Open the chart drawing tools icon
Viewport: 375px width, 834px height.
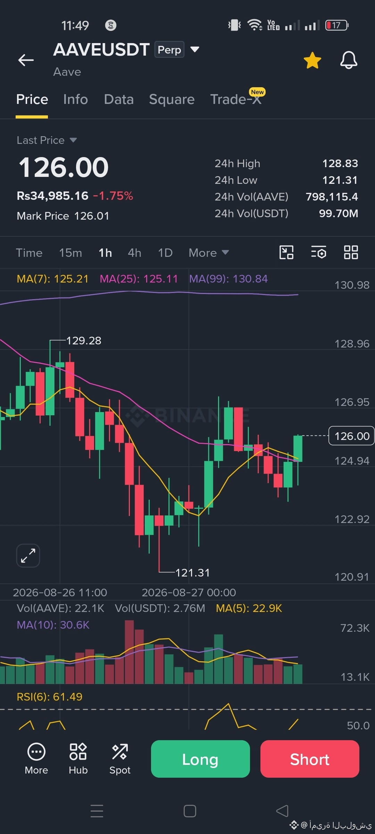[286, 252]
